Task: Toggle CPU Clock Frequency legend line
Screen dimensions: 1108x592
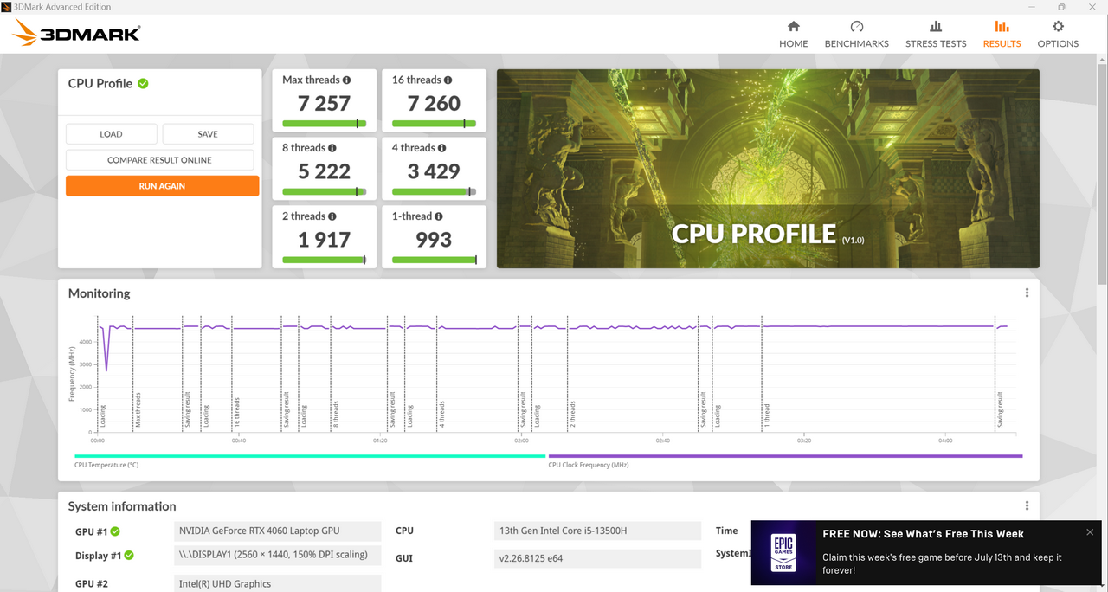Action: tap(785, 456)
